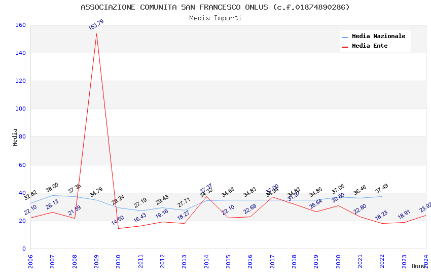This screenshot has width=431, height=279.
Task: Select the red Media Ente legend line swatch
Action: coord(345,47)
